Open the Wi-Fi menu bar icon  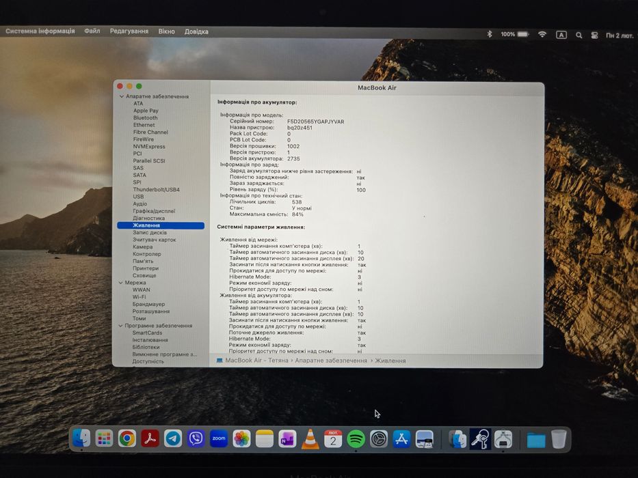tap(542, 35)
